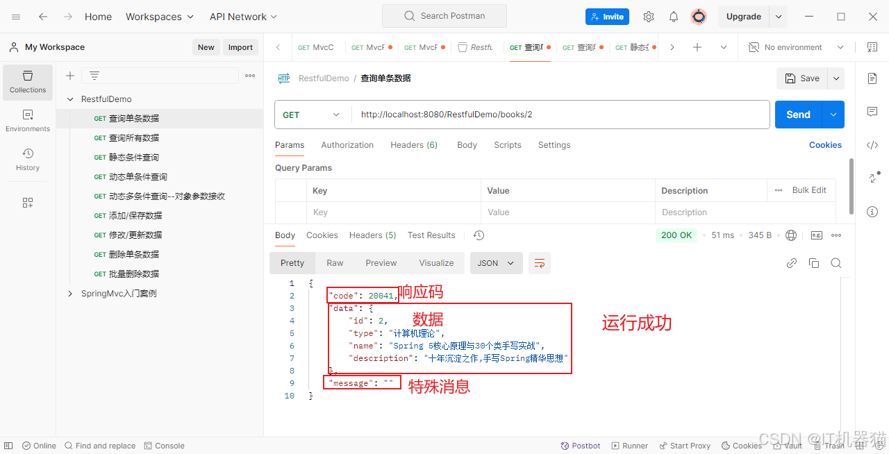889x454 pixels.
Task: Click the Send button
Action: coord(798,115)
